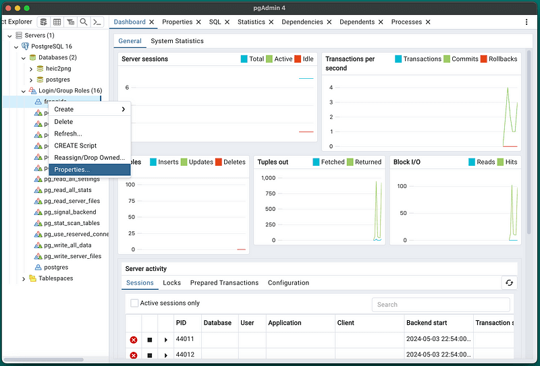Screen dimensions: 540x366
Task: Close the Statistics tab
Action: 271,22
